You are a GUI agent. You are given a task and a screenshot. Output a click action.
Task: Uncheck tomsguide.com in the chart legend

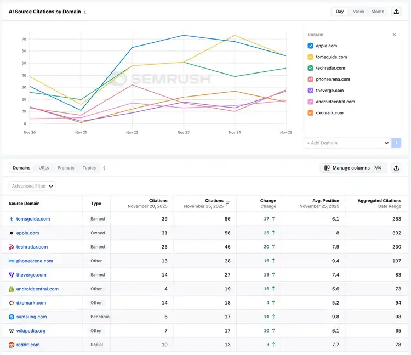310,57
